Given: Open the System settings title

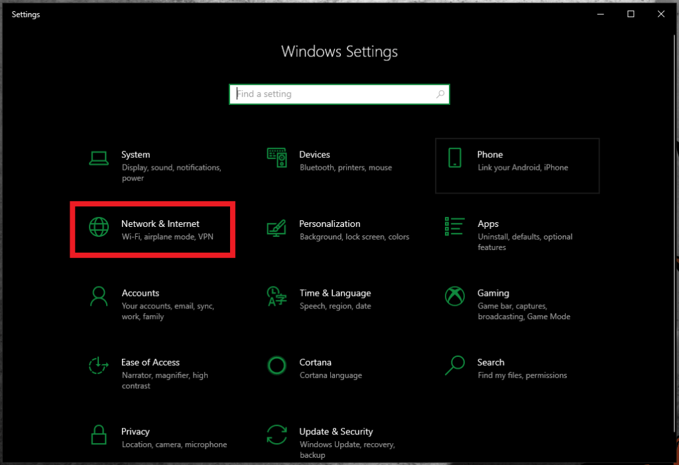Looking at the screenshot, I should [x=135, y=155].
